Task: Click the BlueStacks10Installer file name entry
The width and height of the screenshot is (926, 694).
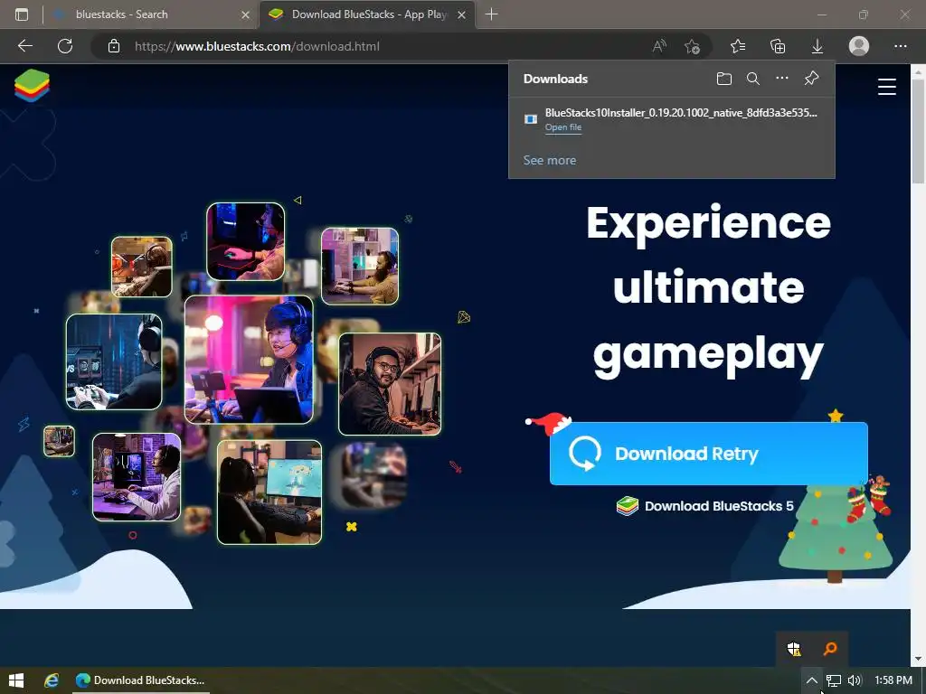Action: click(x=681, y=112)
